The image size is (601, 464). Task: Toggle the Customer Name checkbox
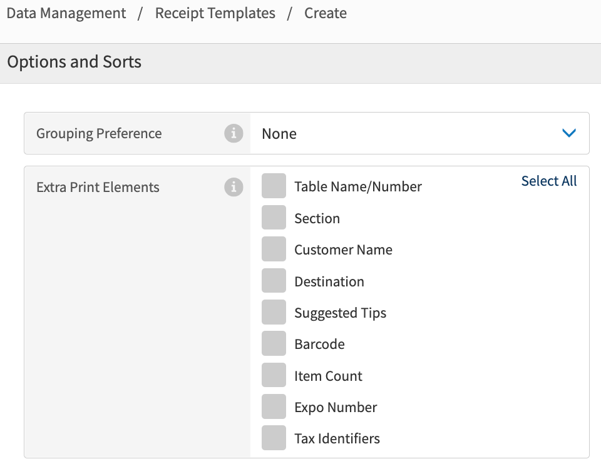(x=274, y=249)
